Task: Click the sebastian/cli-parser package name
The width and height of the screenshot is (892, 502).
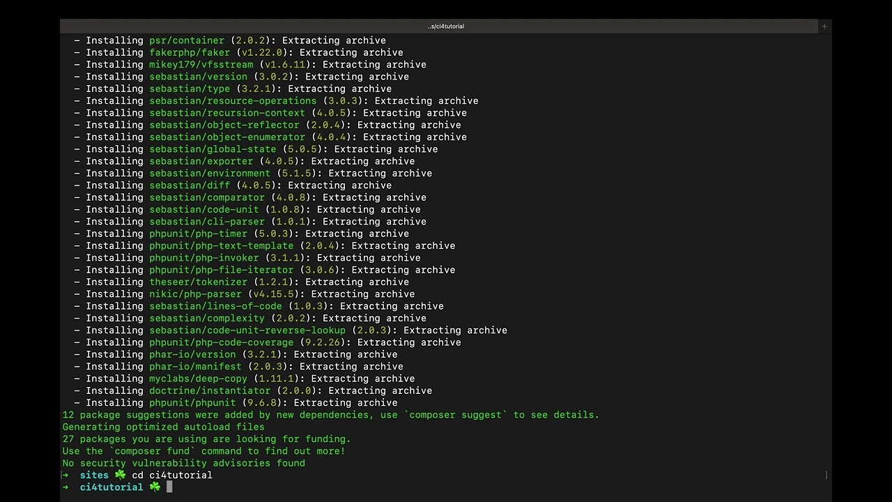Action: pyautogui.click(x=207, y=222)
